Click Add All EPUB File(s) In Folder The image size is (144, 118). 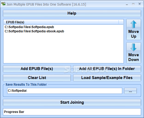(107, 69)
